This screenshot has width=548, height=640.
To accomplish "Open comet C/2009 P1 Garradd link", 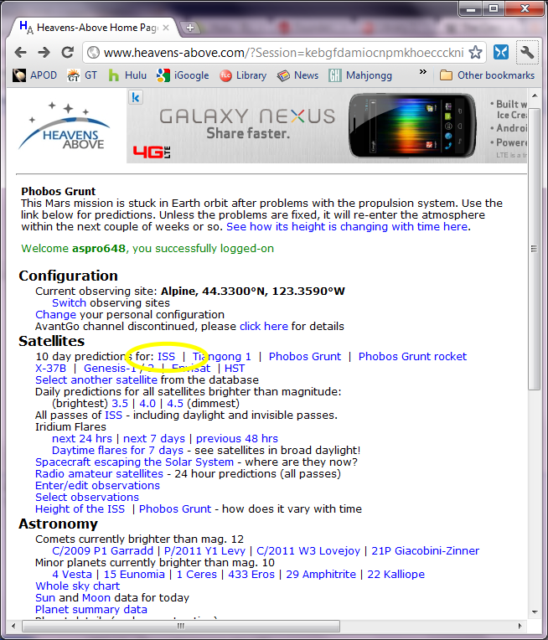I will coord(102,551).
